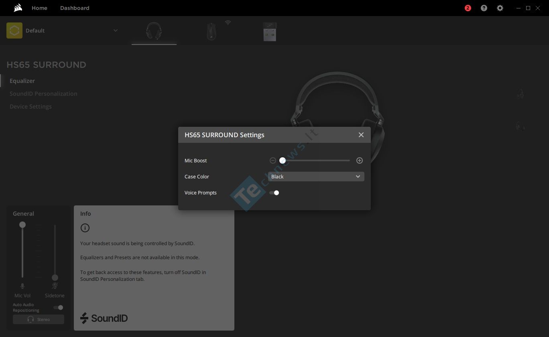Open SoundID Personalization section
The height and width of the screenshot is (337, 549).
tap(43, 93)
